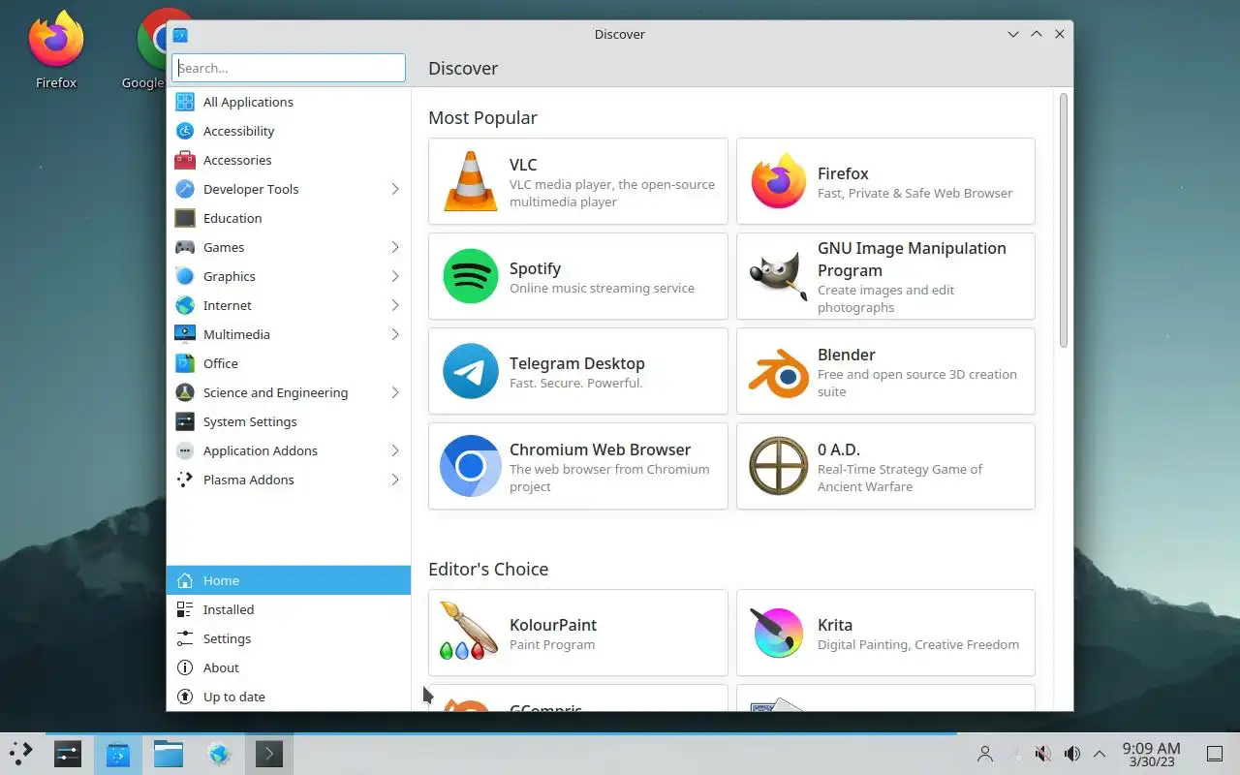Open the Firefox Fast, Private description
Viewport: 1240px width, 775px height.
pyautogui.click(x=914, y=193)
